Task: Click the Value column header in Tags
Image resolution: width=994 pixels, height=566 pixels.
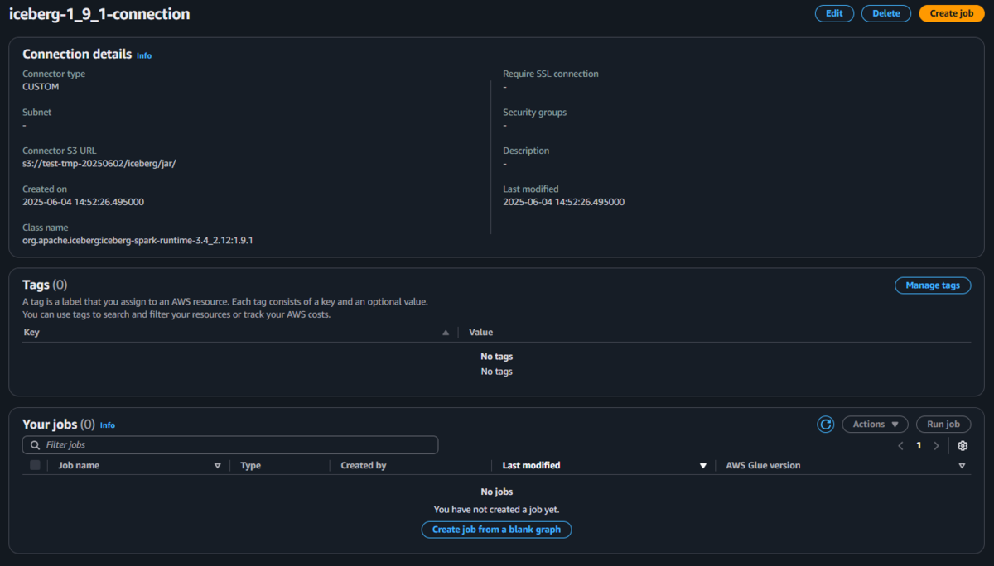Action: 480,333
